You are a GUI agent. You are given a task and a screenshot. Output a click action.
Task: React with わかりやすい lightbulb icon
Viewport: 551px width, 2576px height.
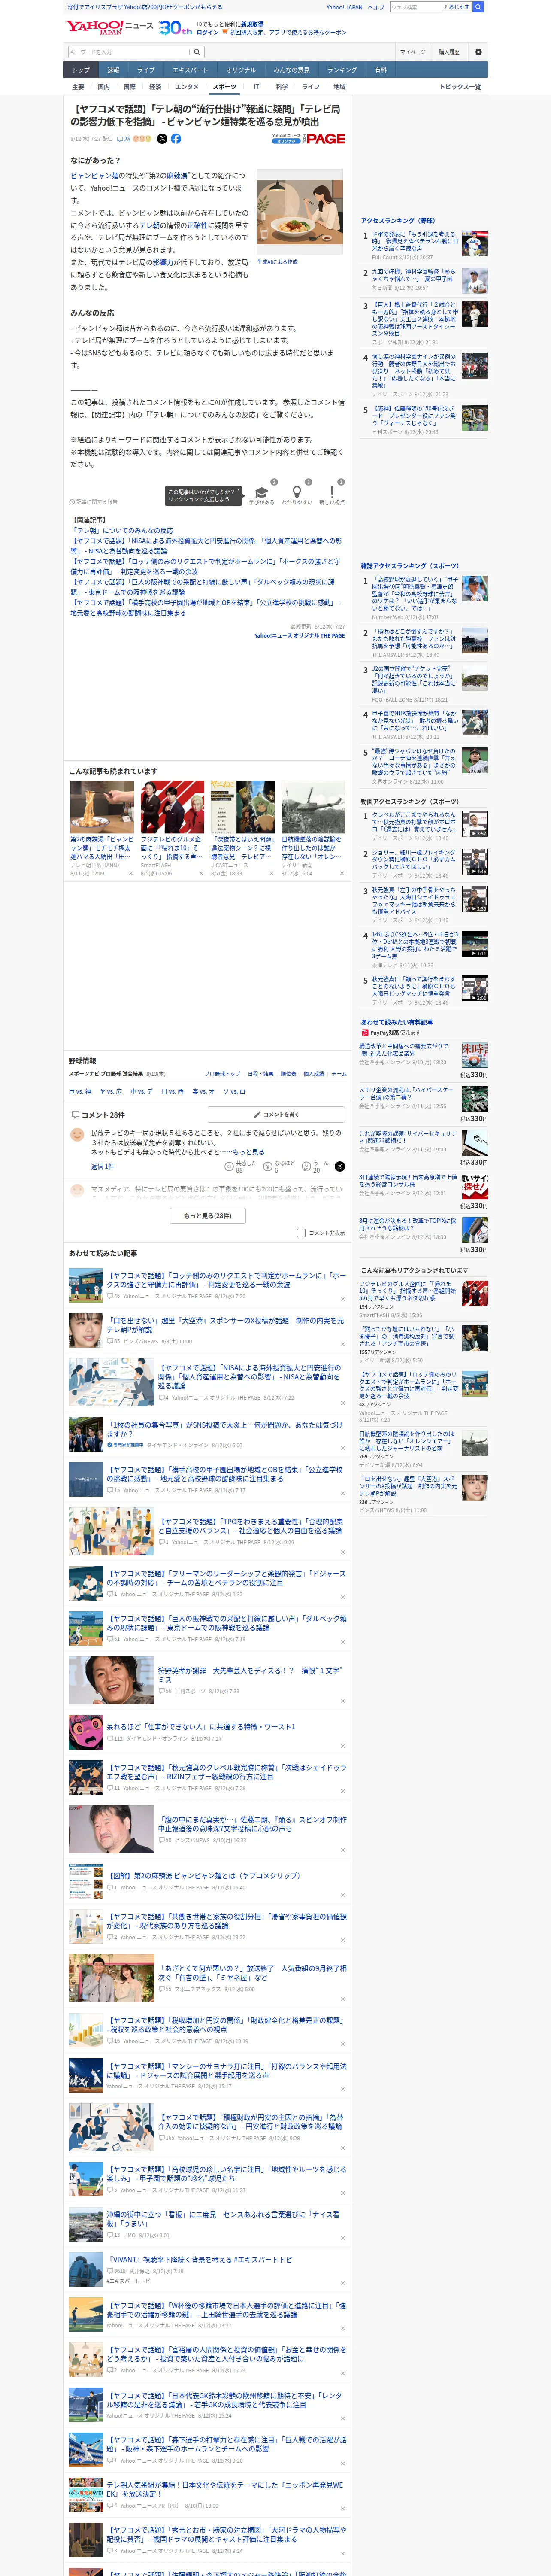(296, 492)
